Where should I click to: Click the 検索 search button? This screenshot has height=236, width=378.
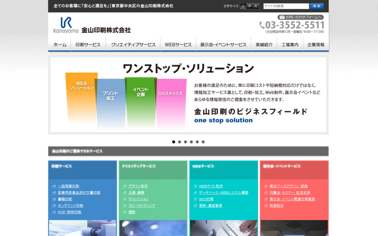pos(317,6)
